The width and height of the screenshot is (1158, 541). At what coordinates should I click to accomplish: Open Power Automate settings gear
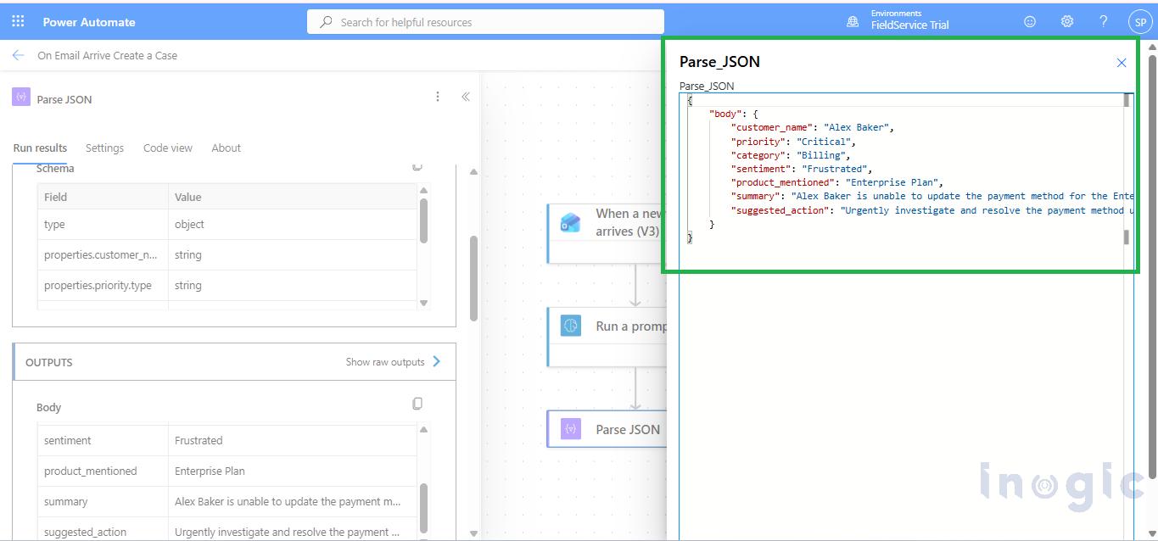coord(1066,20)
